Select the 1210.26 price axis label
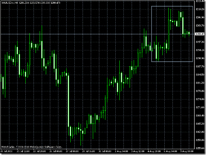 [x=200, y=9]
